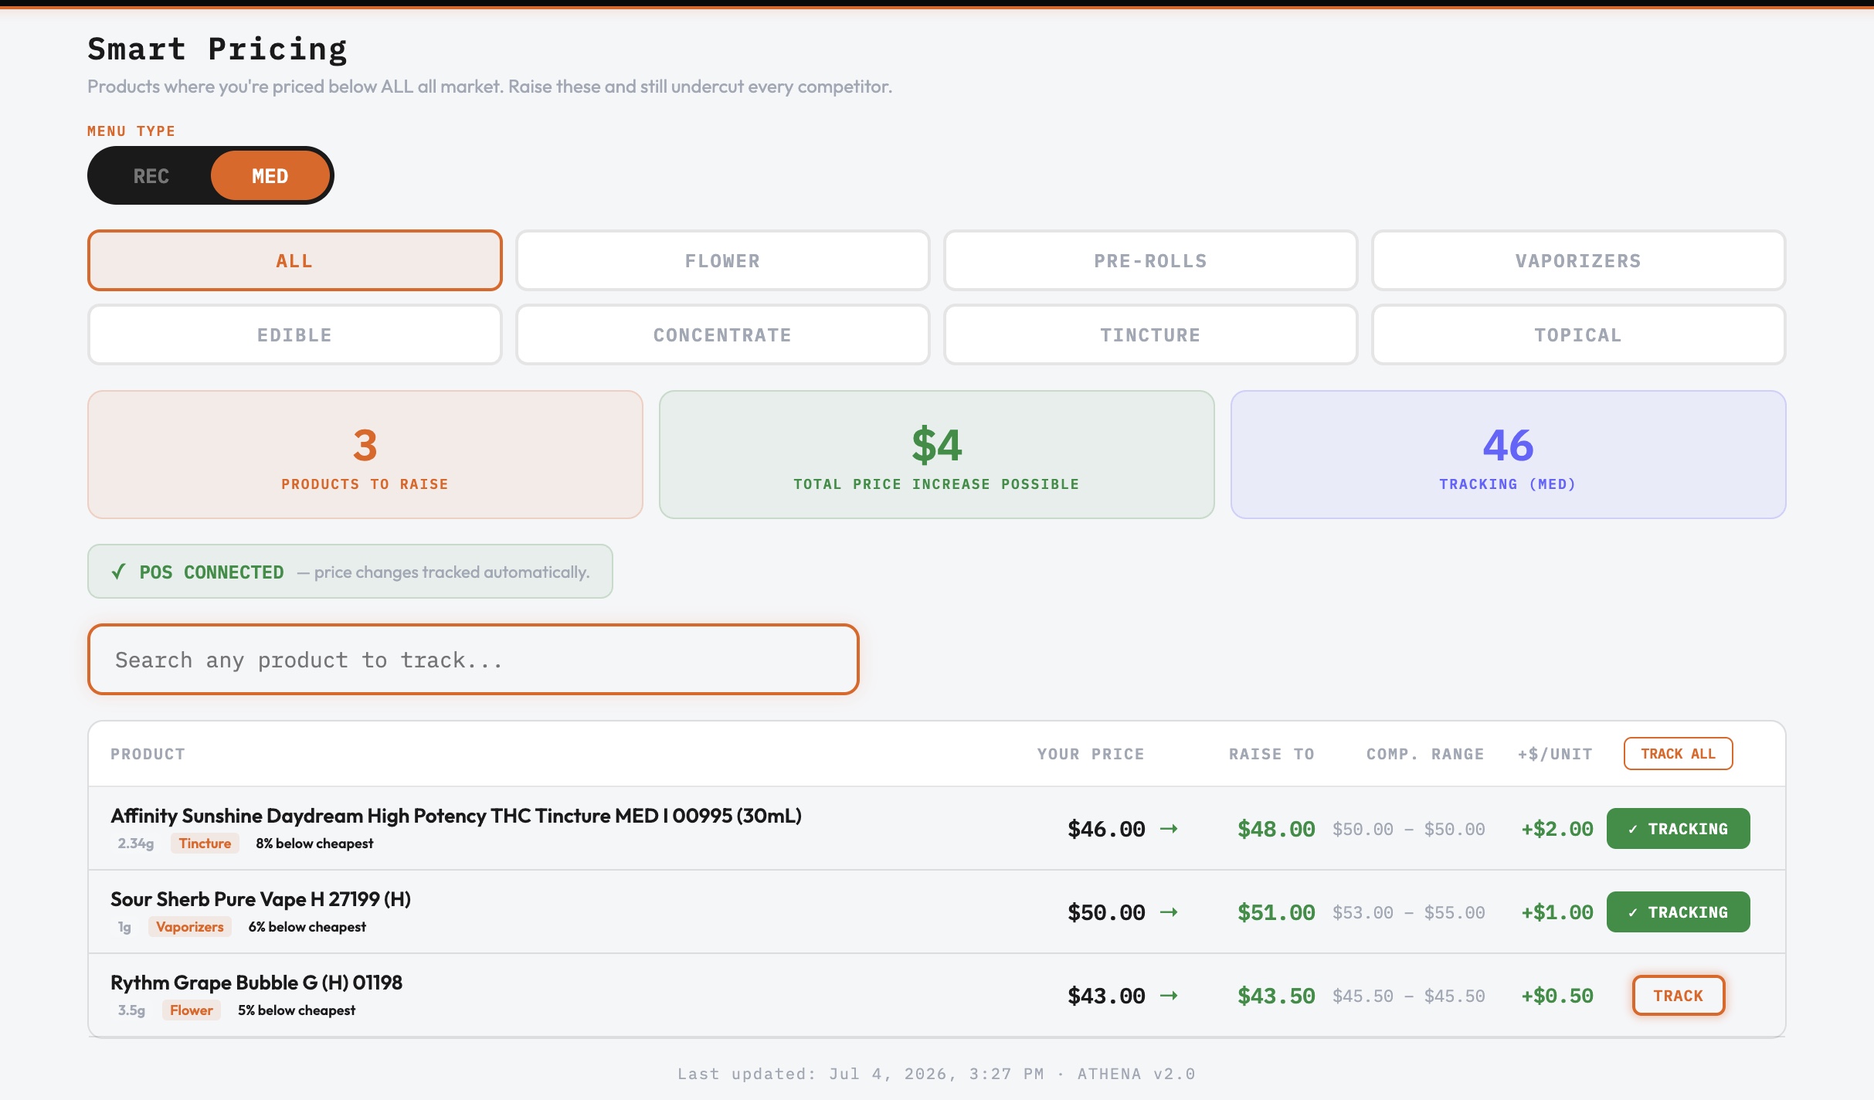Focus the product search field

pos(474,660)
